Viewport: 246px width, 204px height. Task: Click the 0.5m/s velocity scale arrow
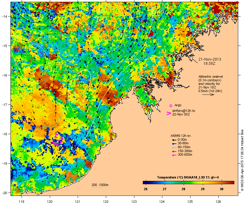click(x=208, y=94)
